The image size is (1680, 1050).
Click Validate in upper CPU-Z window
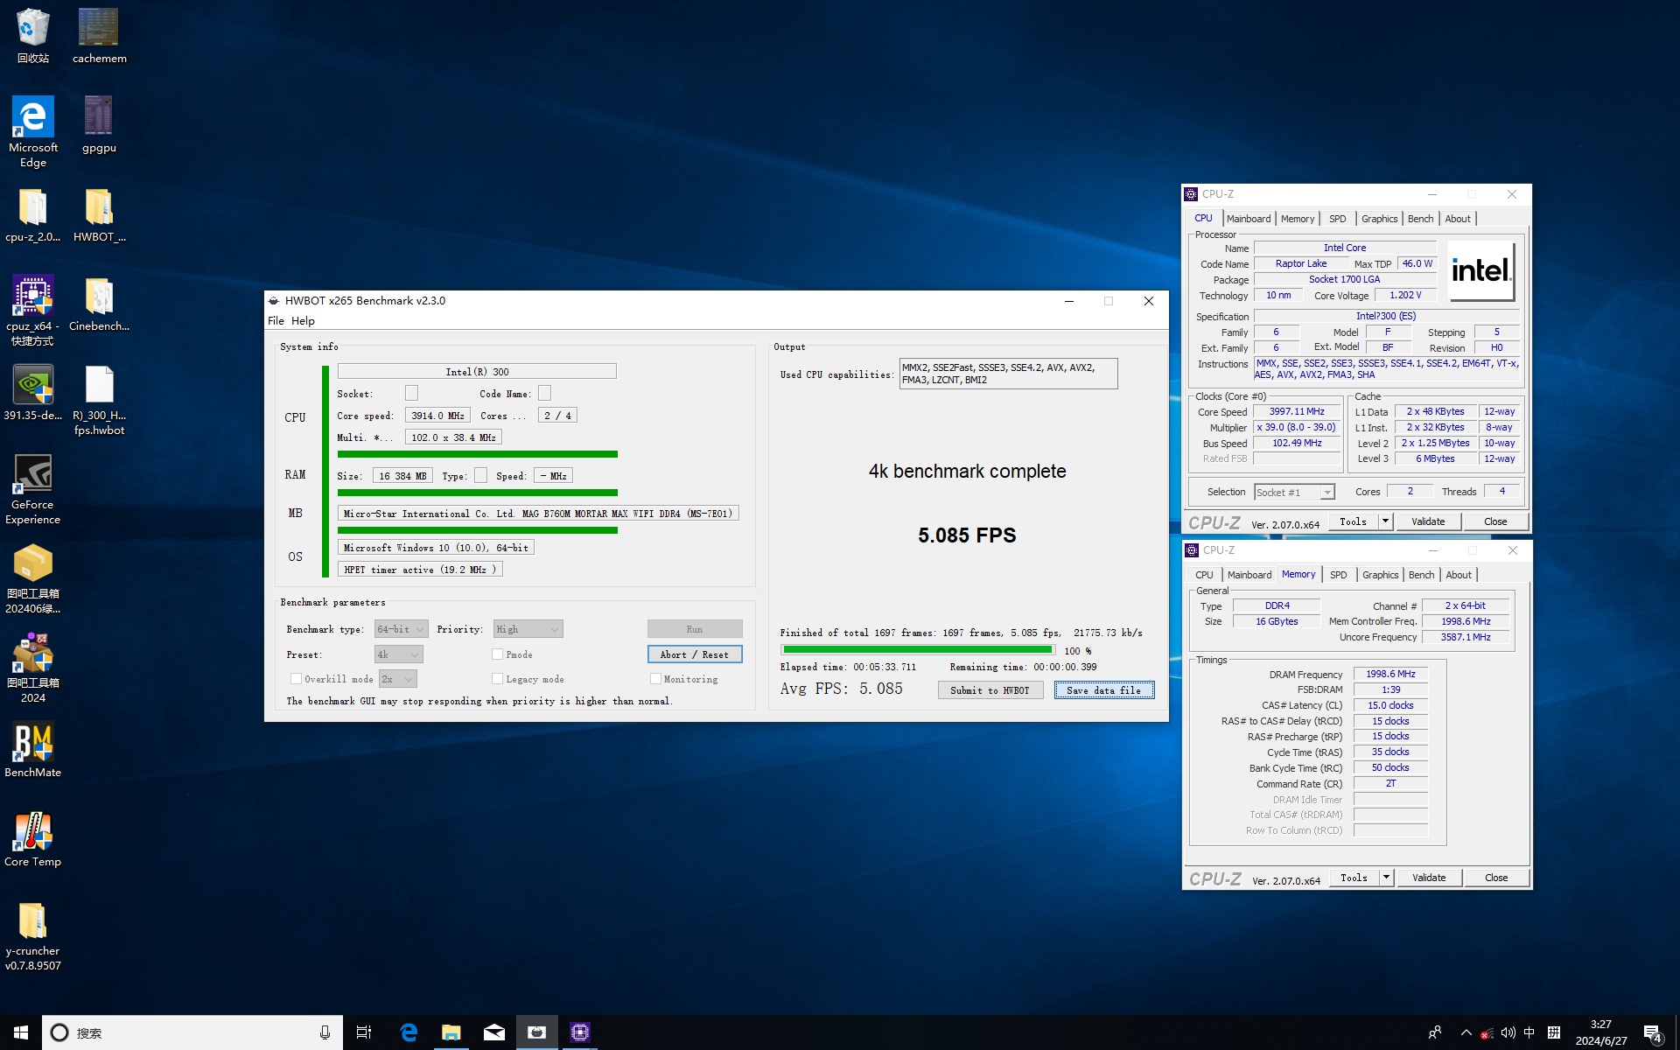[x=1428, y=521]
